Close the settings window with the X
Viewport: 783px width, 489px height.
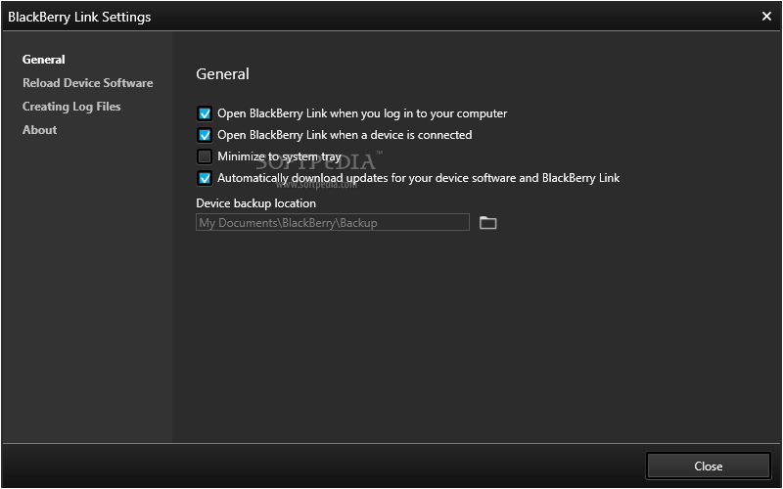tap(766, 17)
